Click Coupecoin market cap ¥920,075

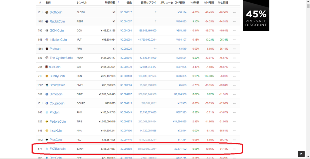click(110, 103)
